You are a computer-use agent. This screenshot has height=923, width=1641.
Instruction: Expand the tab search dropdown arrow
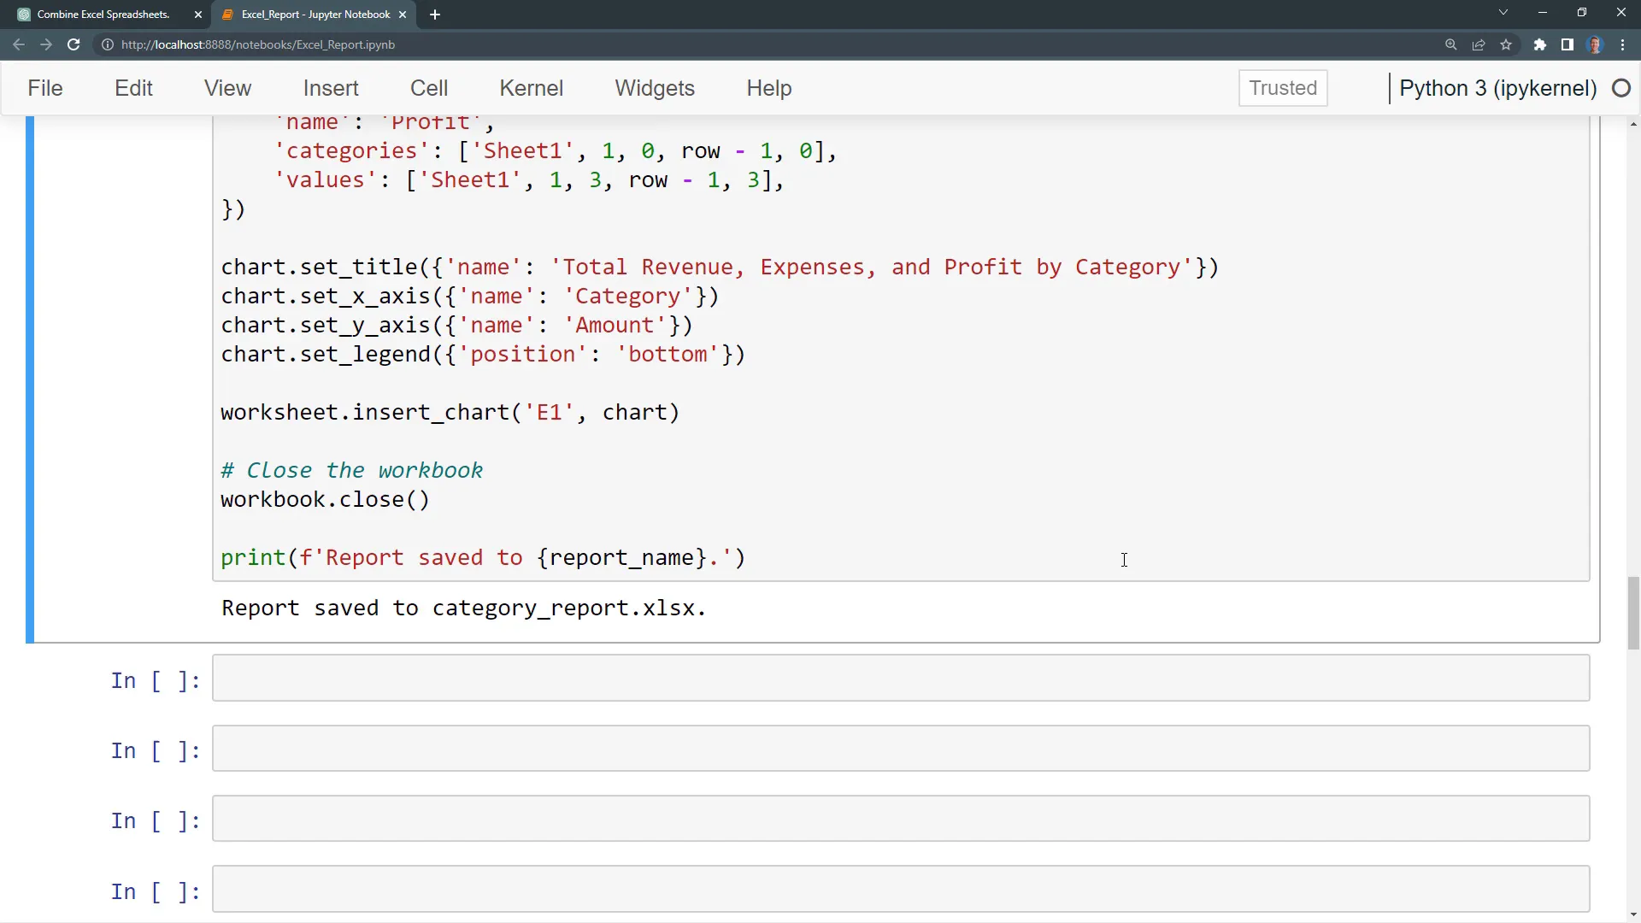pos(1503,13)
